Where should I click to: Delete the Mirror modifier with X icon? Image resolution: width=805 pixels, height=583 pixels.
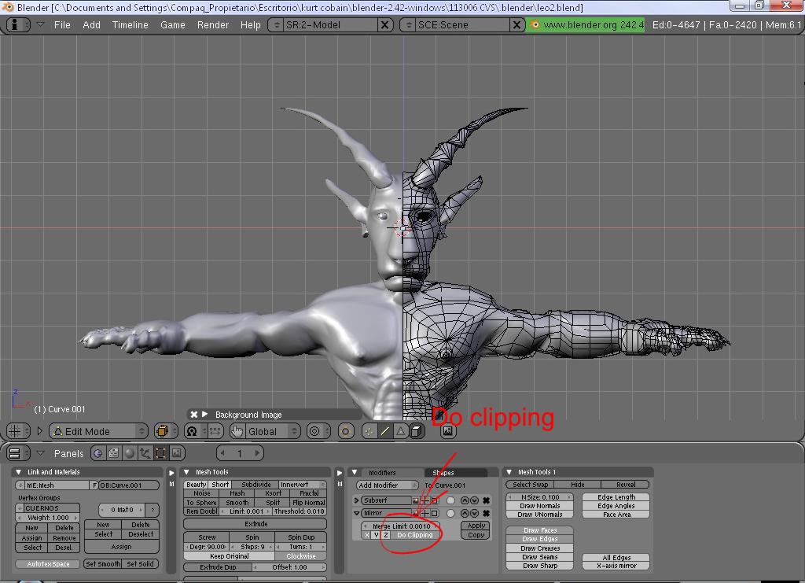pyautogui.click(x=486, y=513)
